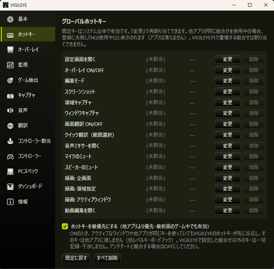274x269 pixels.
Task: Open the キャプチャ tab
Action: [x=28, y=95]
